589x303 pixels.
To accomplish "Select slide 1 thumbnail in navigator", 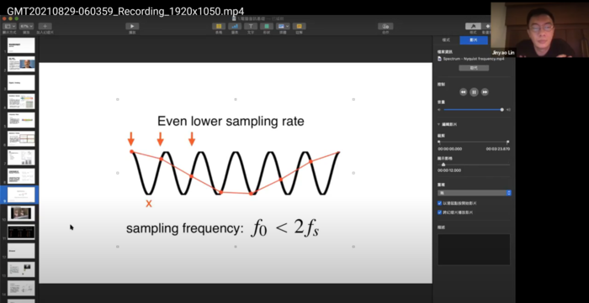I will [21, 45].
